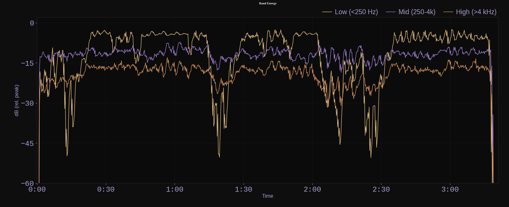The image size is (509, 207).
Task: Click the 2:00 time tick label
Action: click(312, 190)
